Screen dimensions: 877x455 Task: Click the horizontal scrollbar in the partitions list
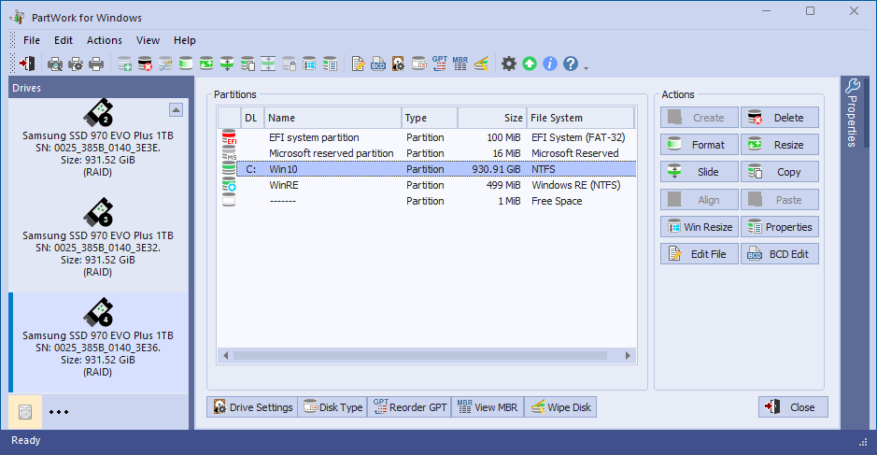coord(420,355)
